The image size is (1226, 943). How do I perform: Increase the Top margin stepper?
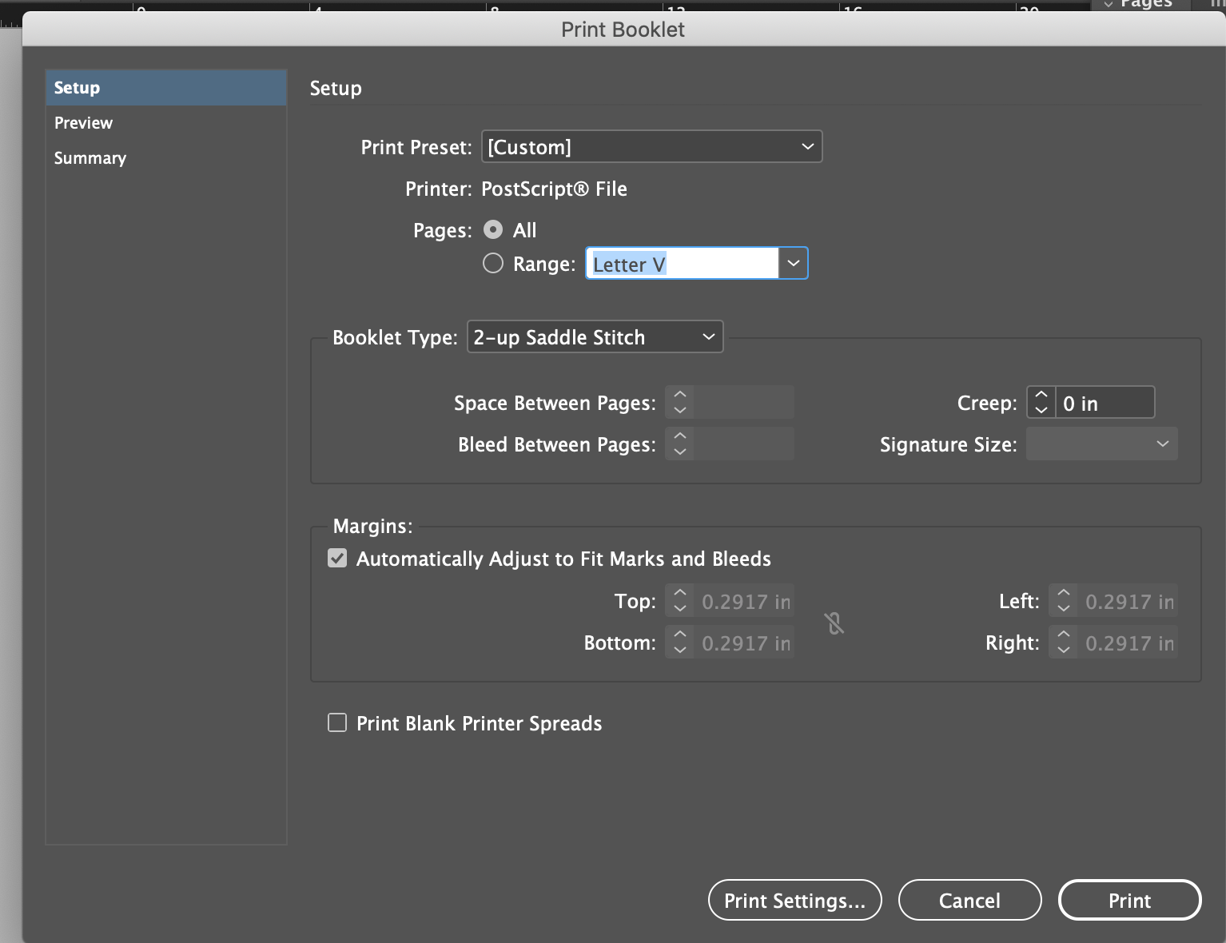[x=679, y=593]
